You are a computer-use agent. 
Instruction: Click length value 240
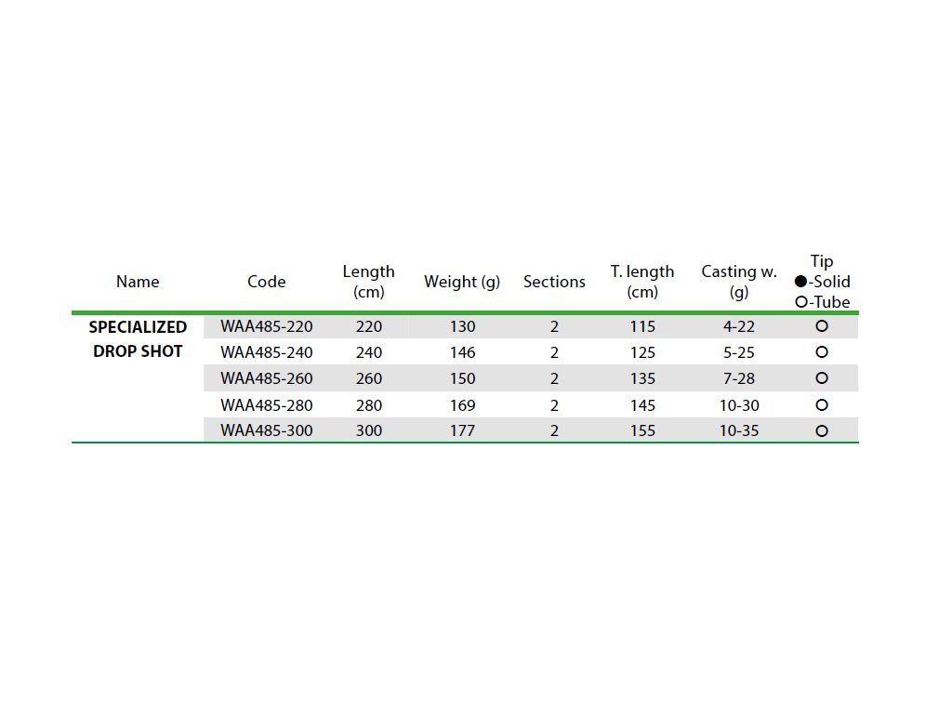(368, 352)
